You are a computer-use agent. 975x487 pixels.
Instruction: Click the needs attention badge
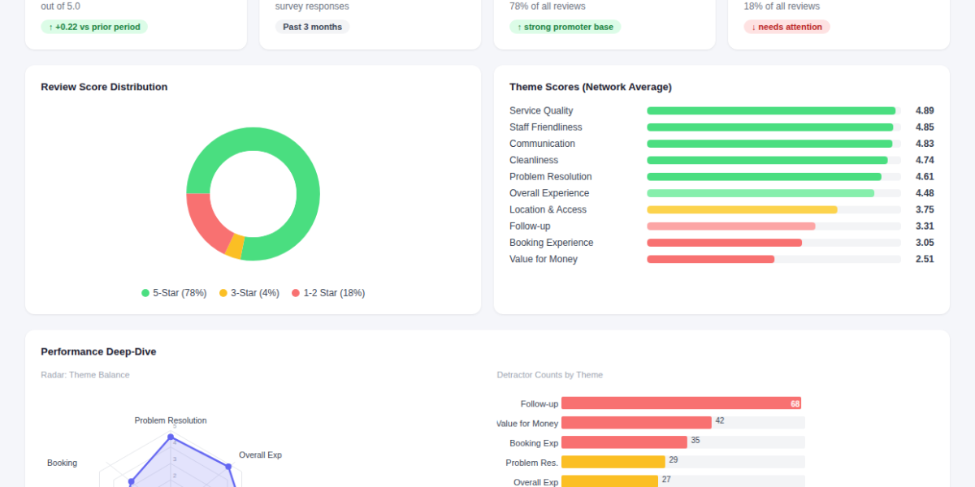(x=786, y=27)
